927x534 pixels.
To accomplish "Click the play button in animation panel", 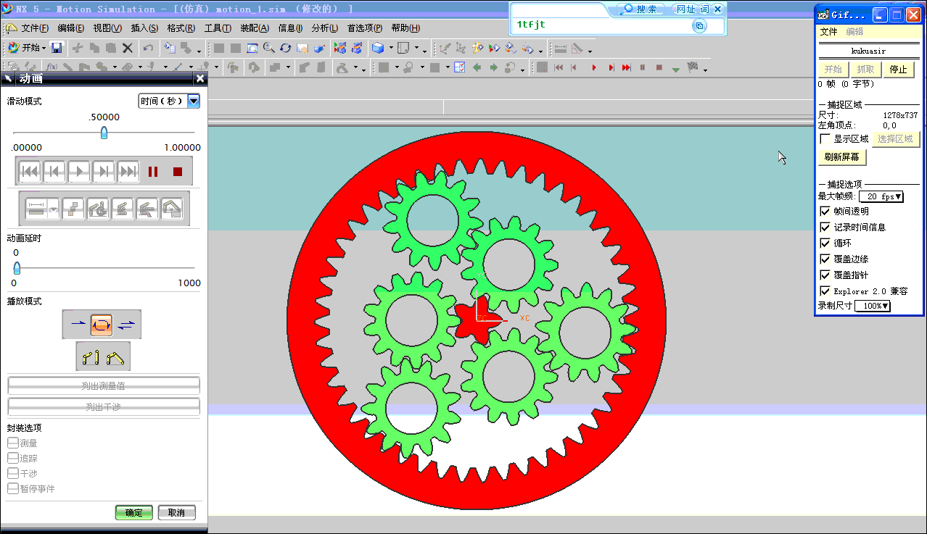I will tap(79, 172).
